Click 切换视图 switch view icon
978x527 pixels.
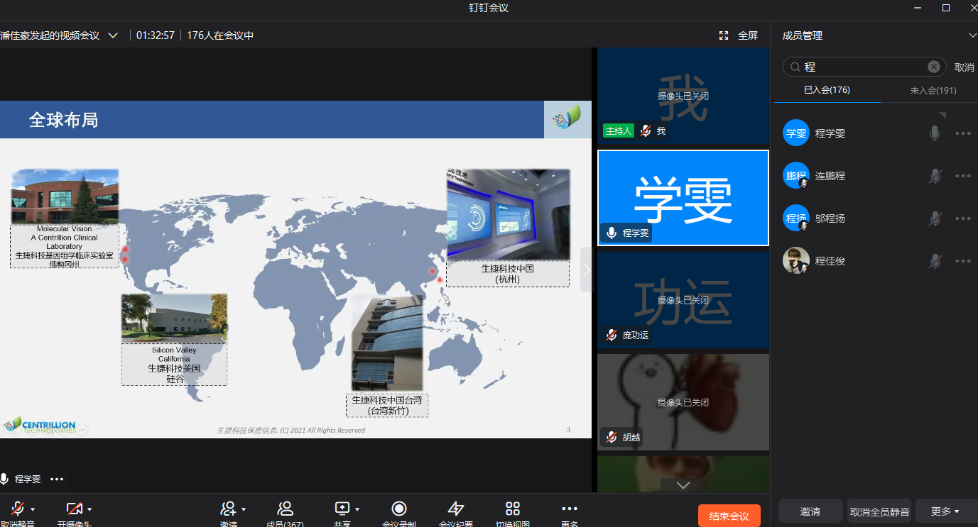click(x=513, y=509)
